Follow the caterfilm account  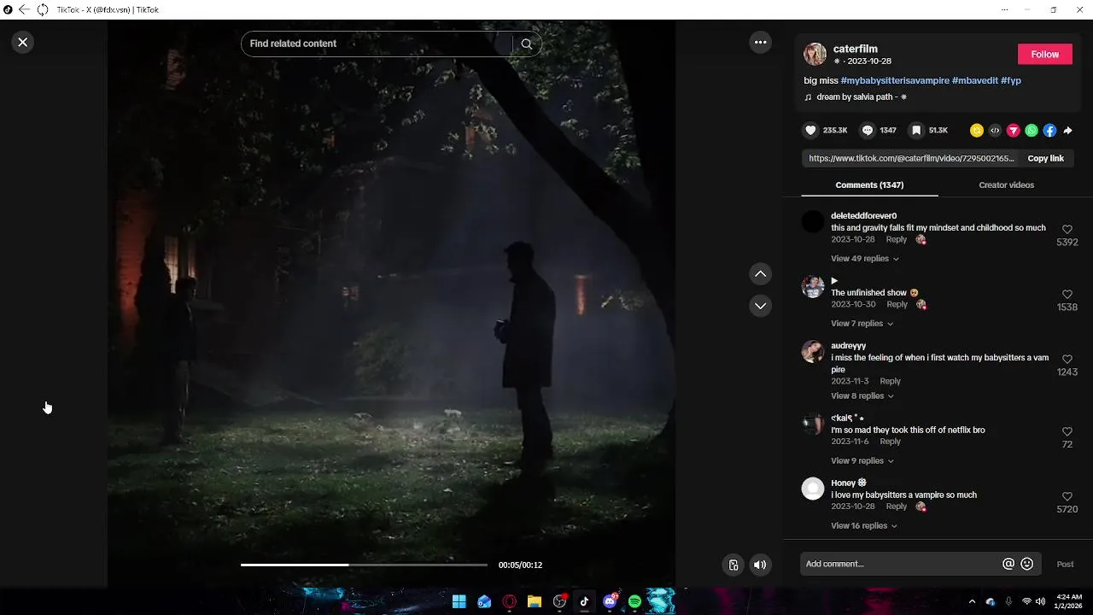(1044, 54)
